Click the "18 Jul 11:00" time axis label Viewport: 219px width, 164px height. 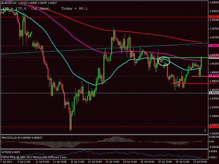pos(183,162)
